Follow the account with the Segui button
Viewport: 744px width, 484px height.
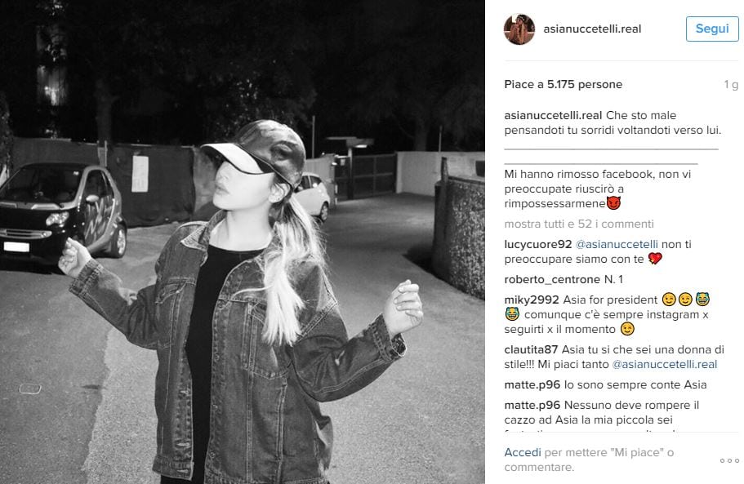point(712,29)
